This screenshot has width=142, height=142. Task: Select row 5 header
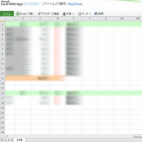[x=3, y=39]
